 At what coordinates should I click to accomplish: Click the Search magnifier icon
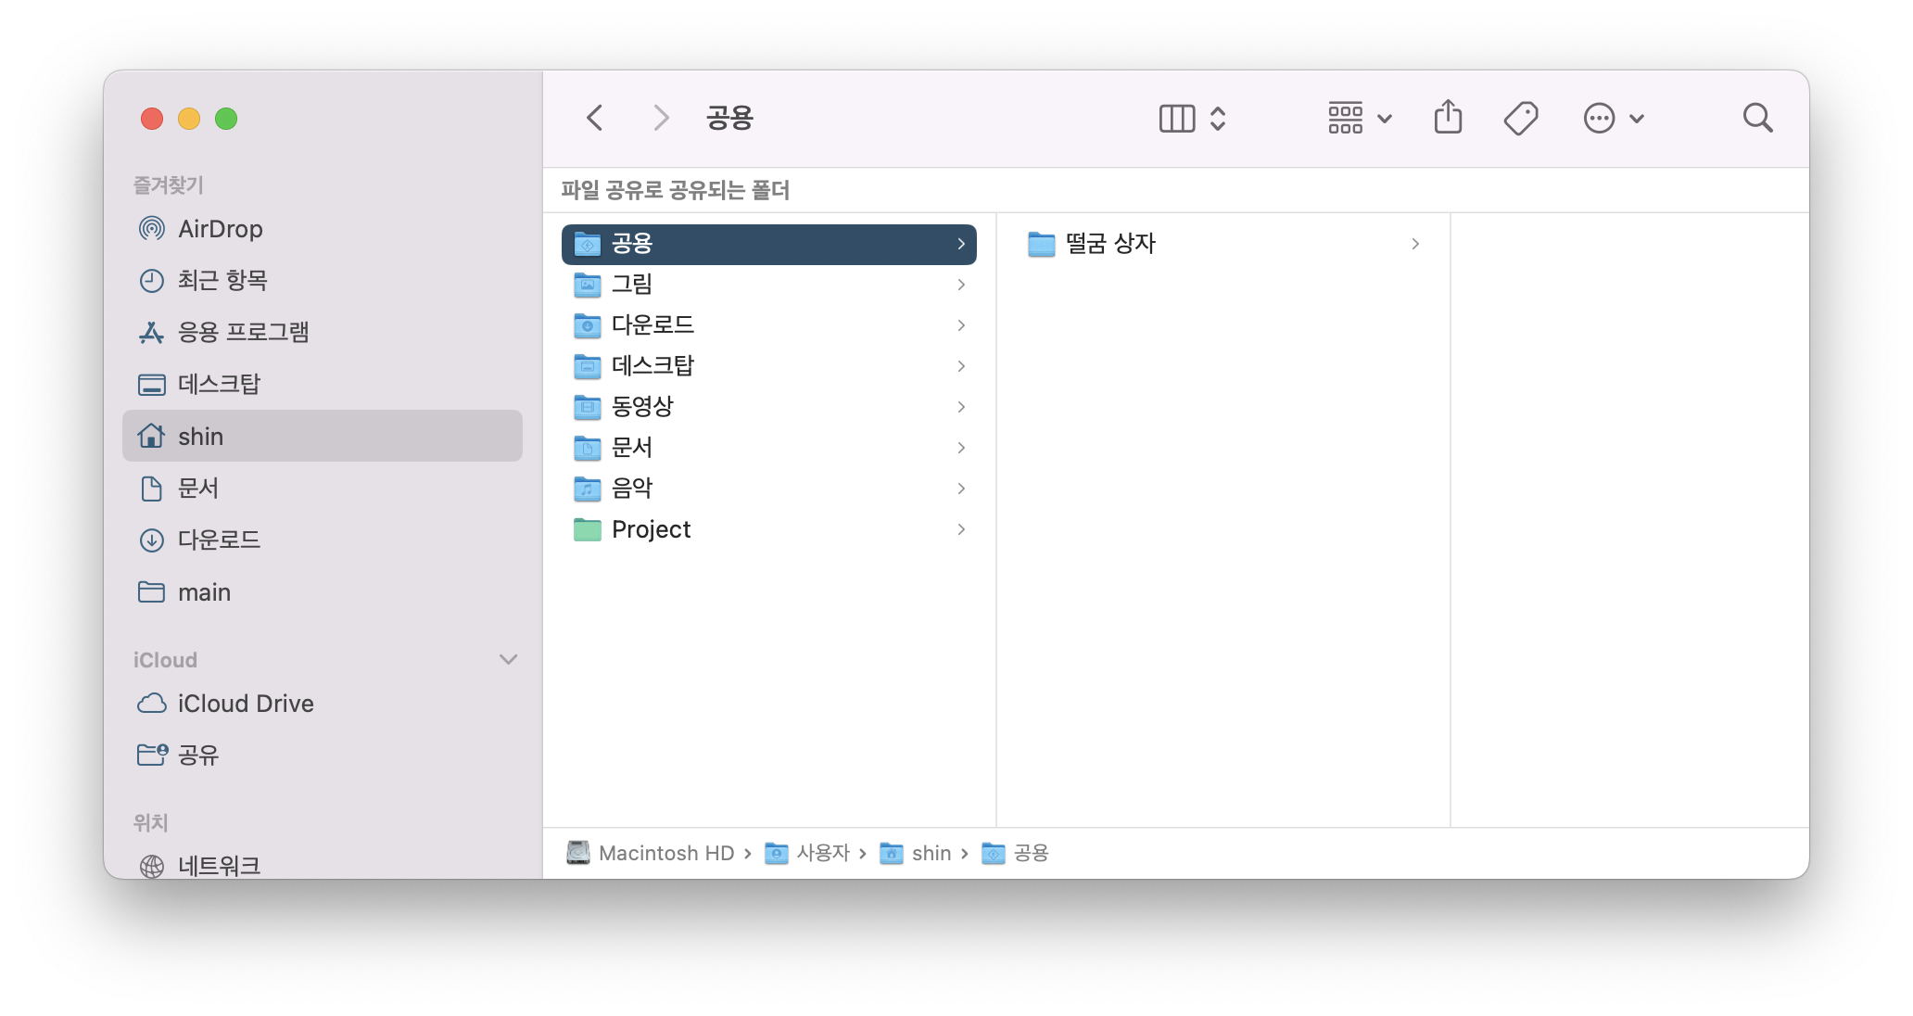pos(1757,118)
